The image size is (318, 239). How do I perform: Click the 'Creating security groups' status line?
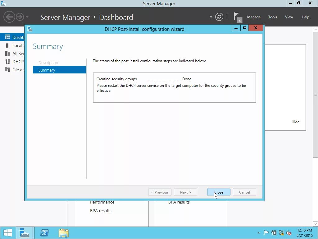(x=117, y=79)
